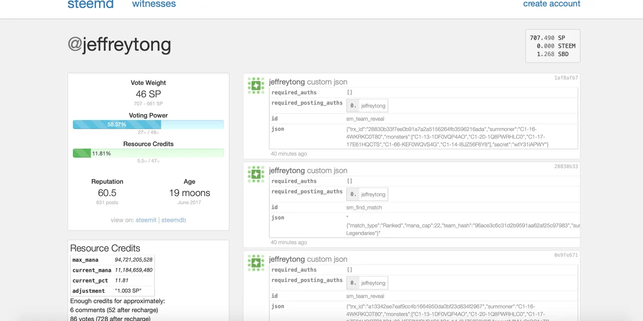Go to the witnesses page
Viewport: 643px width, 321px height.
[x=154, y=4]
